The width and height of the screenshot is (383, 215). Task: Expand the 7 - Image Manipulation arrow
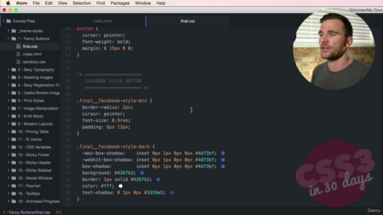tap(8, 109)
